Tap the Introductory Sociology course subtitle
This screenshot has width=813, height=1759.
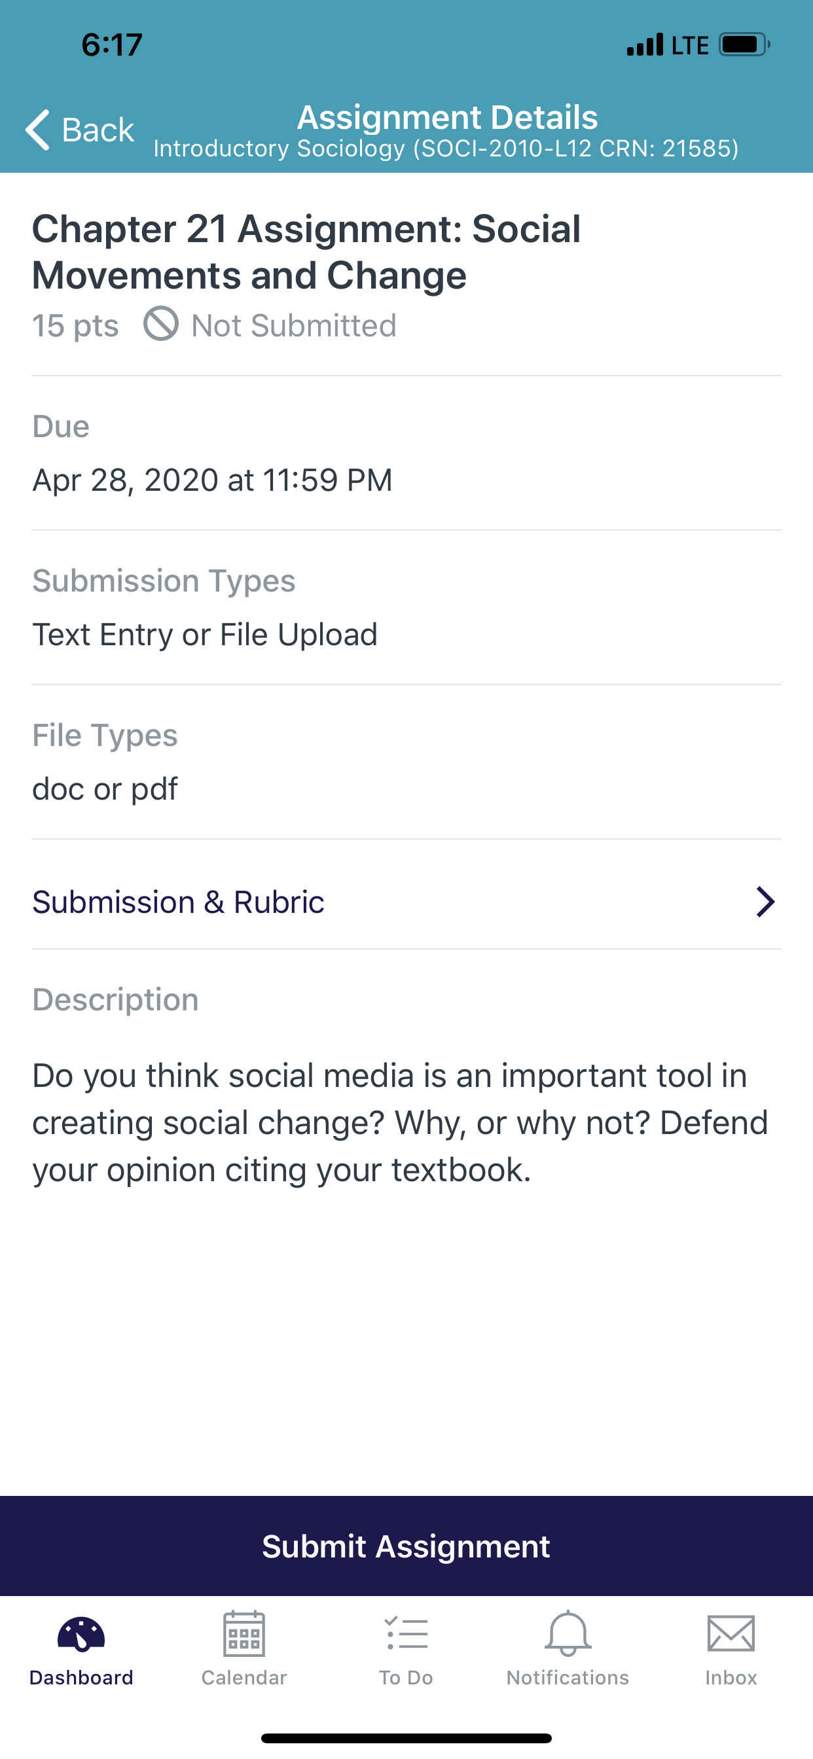[x=446, y=148]
